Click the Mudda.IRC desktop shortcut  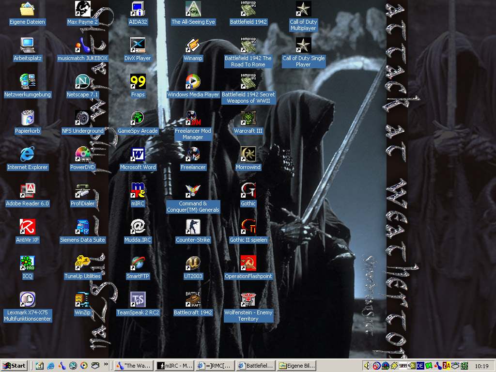click(x=138, y=227)
